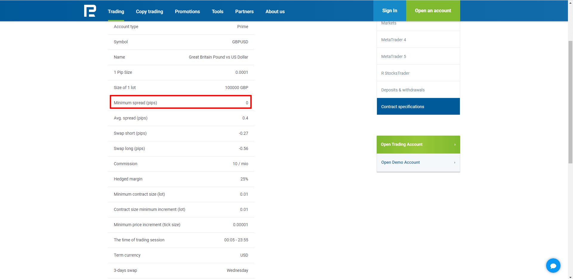
Task: Click the Account type row label
Action: [126, 27]
